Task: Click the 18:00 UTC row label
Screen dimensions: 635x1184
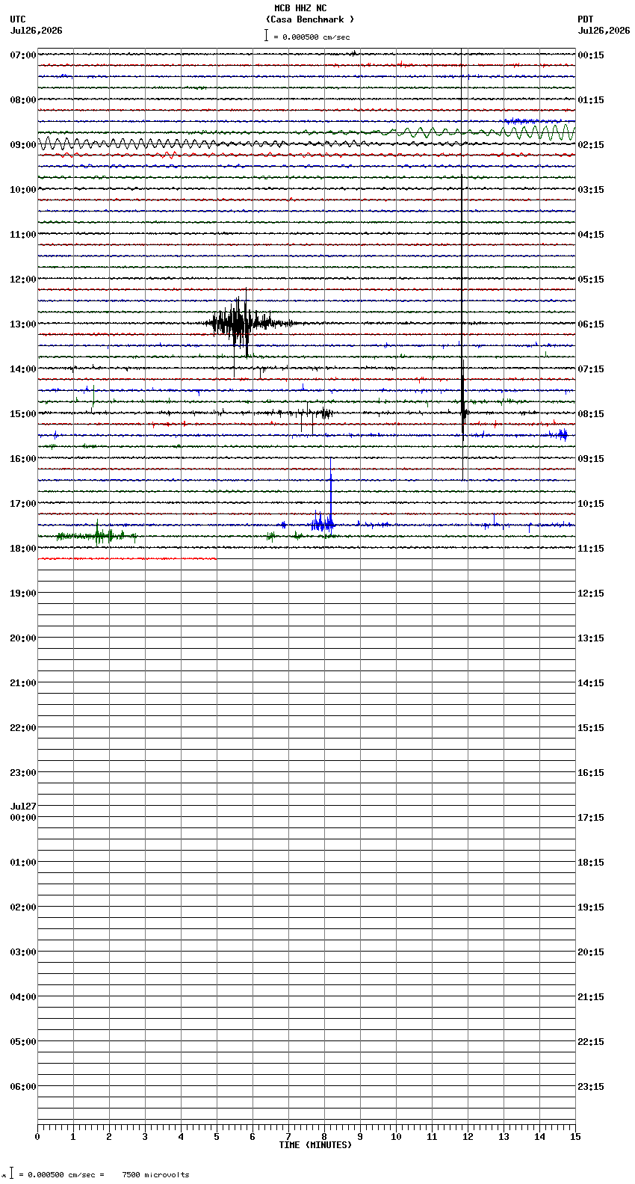Action: (x=23, y=549)
